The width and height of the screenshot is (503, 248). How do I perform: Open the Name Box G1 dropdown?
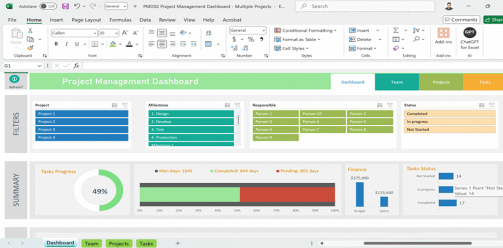click(x=39, y=66)
